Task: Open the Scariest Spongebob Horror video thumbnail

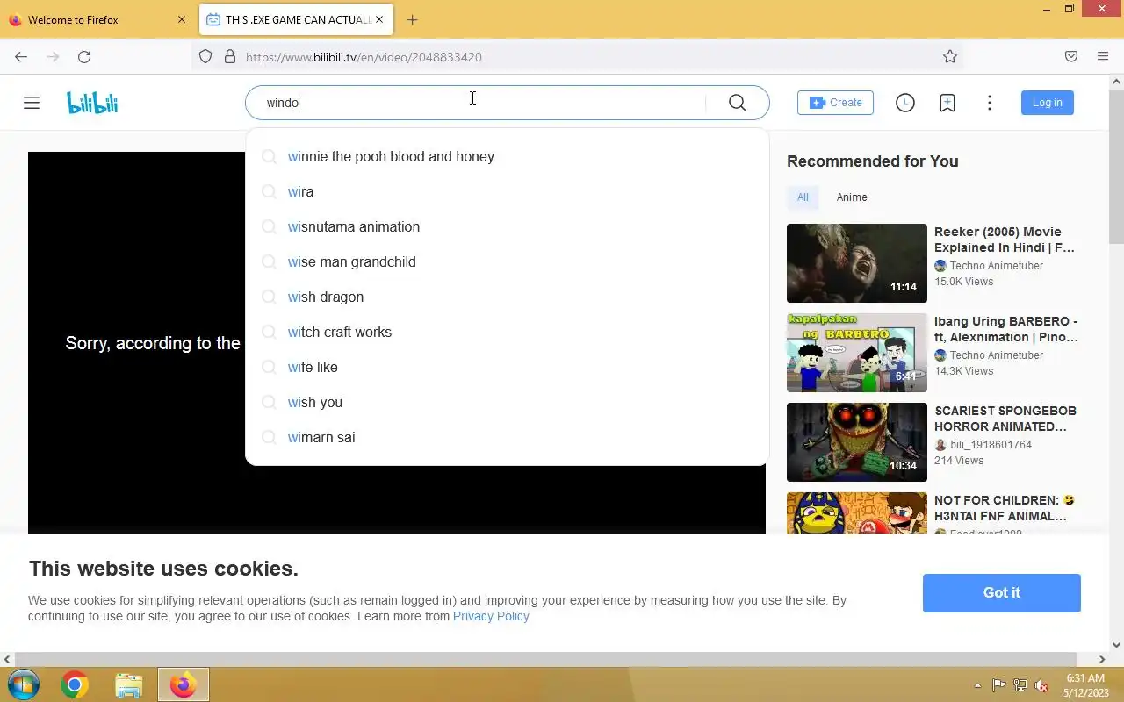Action: pos(857,442)
